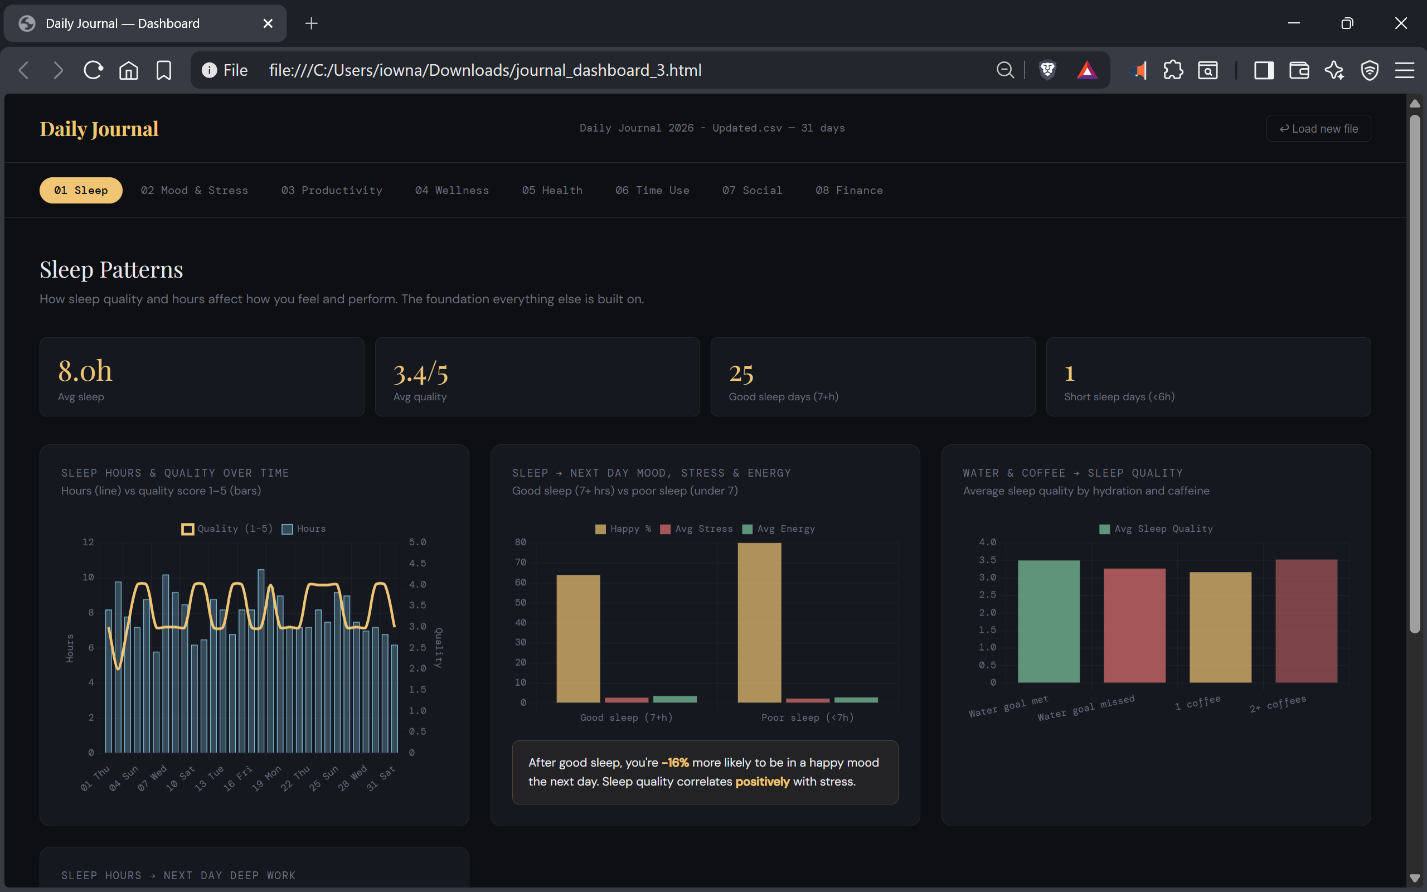
Task: Click the 1 coffee bar
Action: pos(1221,627)
